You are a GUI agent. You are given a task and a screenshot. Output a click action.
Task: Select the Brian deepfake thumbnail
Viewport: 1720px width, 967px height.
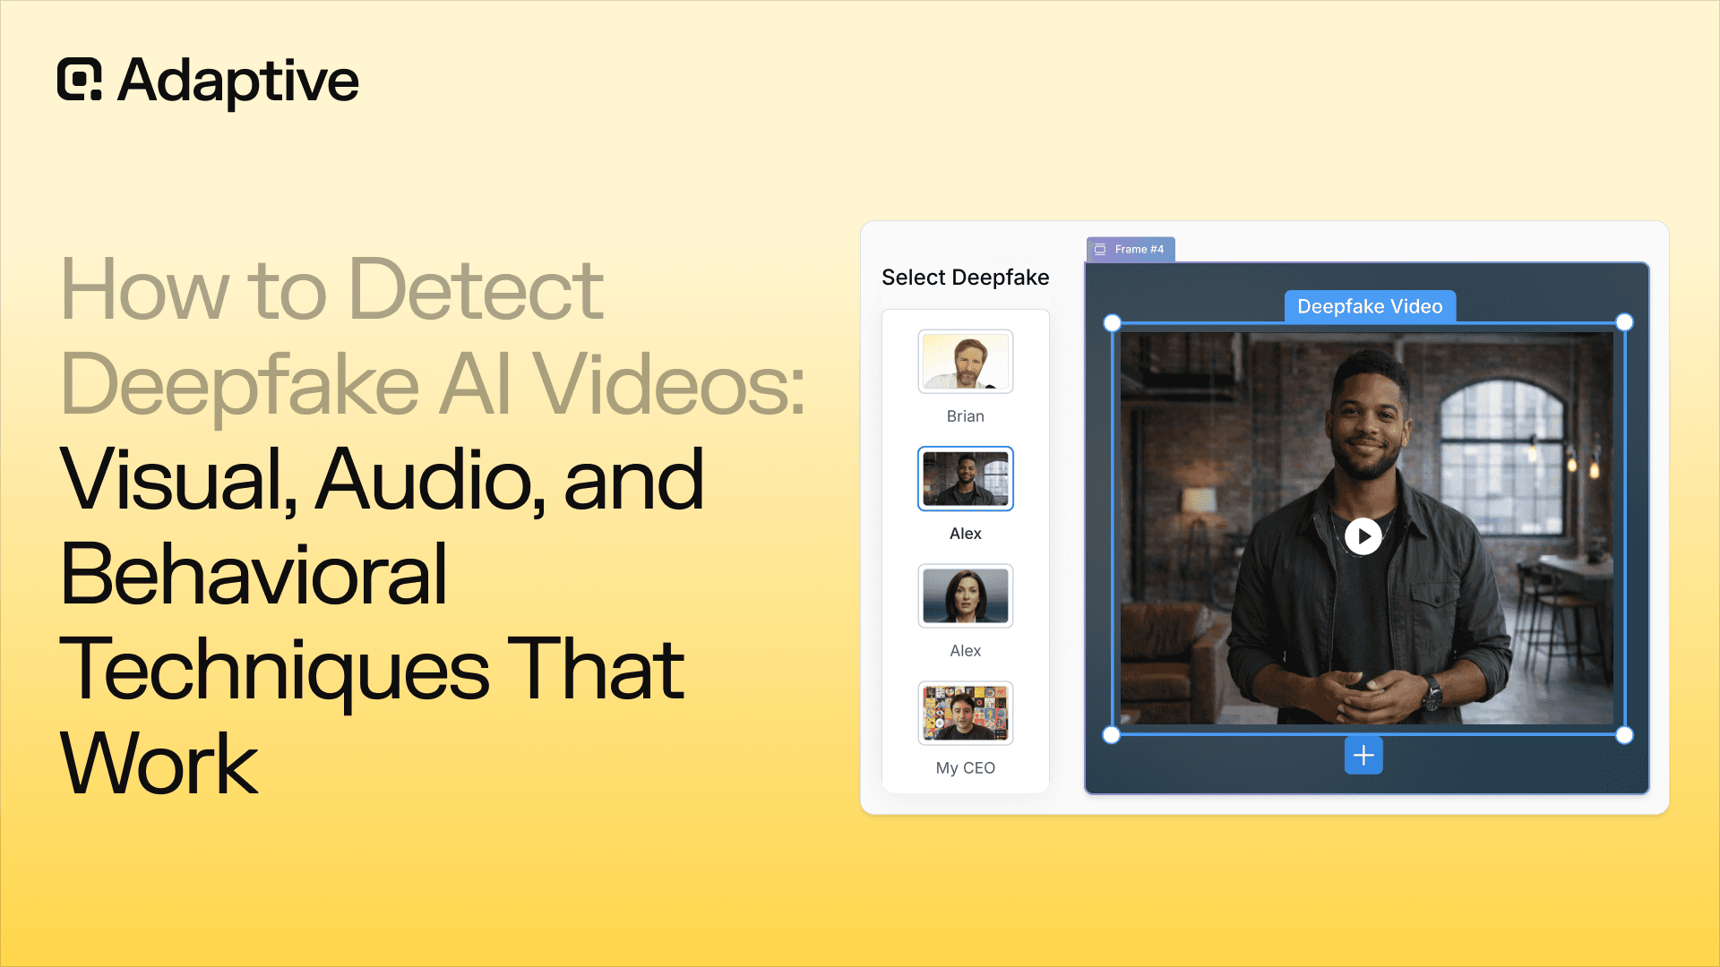966,362
